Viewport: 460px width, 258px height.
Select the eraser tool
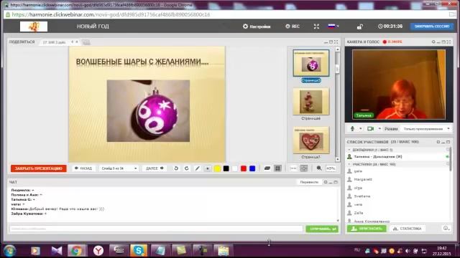click(267, 168)
